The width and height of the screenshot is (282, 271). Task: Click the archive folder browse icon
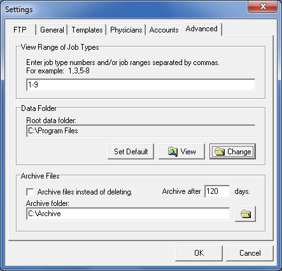(x=245, y=214)
